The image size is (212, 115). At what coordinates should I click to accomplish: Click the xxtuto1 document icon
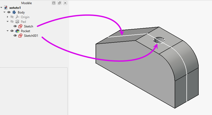click(6, 8)
